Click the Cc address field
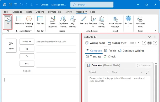The image size is (160, 102). [x=56, y=56]
